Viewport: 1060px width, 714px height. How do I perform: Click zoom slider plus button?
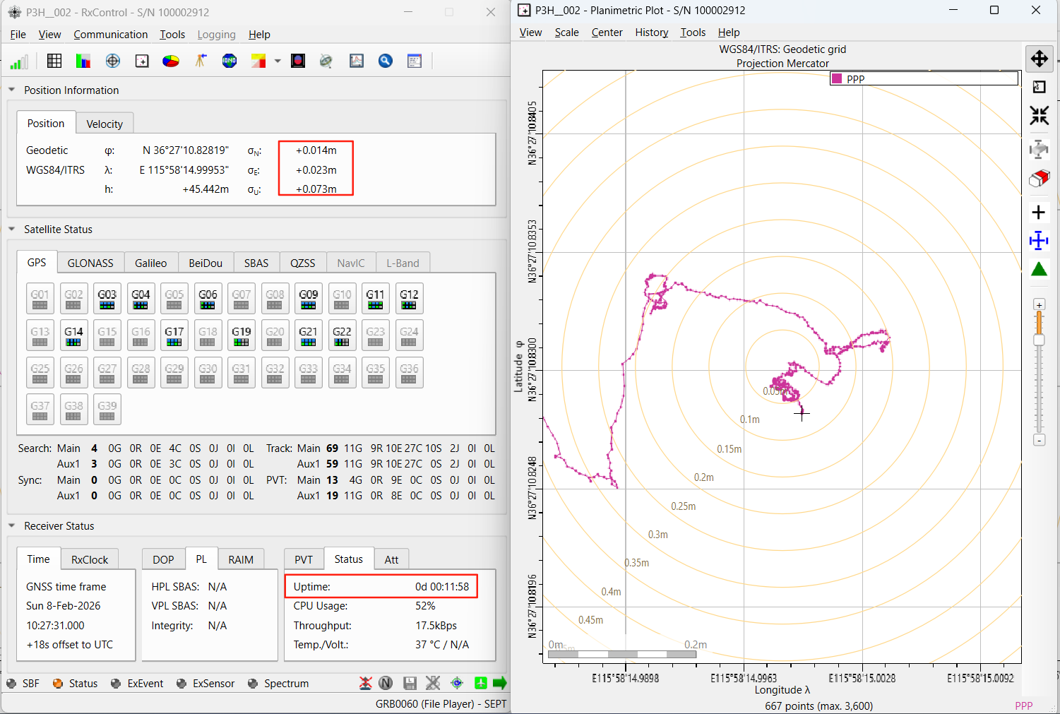1039,304
